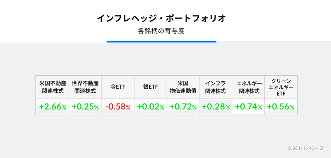Viewport: 331px width, 158px height.
Task: Click the +2.66% value cell
Action: (53, 107)
